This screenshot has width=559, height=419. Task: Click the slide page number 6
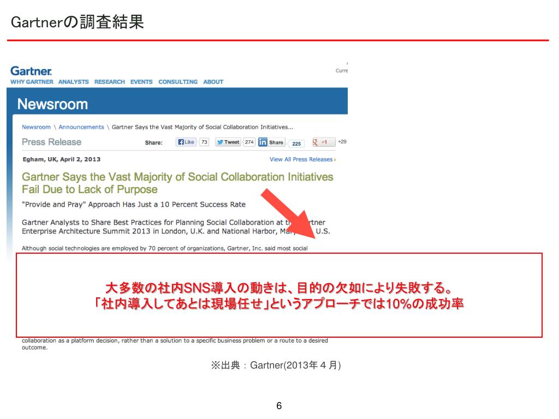tap(279, 405)
